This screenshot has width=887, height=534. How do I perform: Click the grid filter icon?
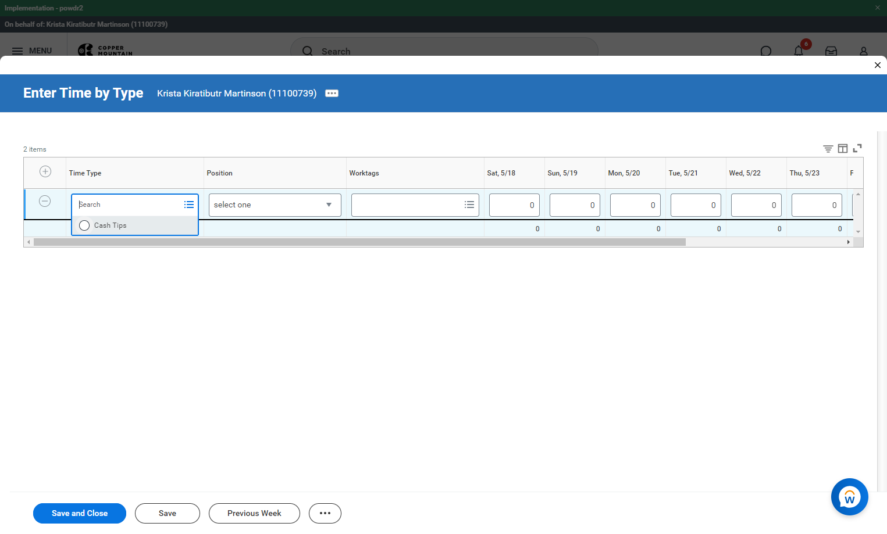828,149
